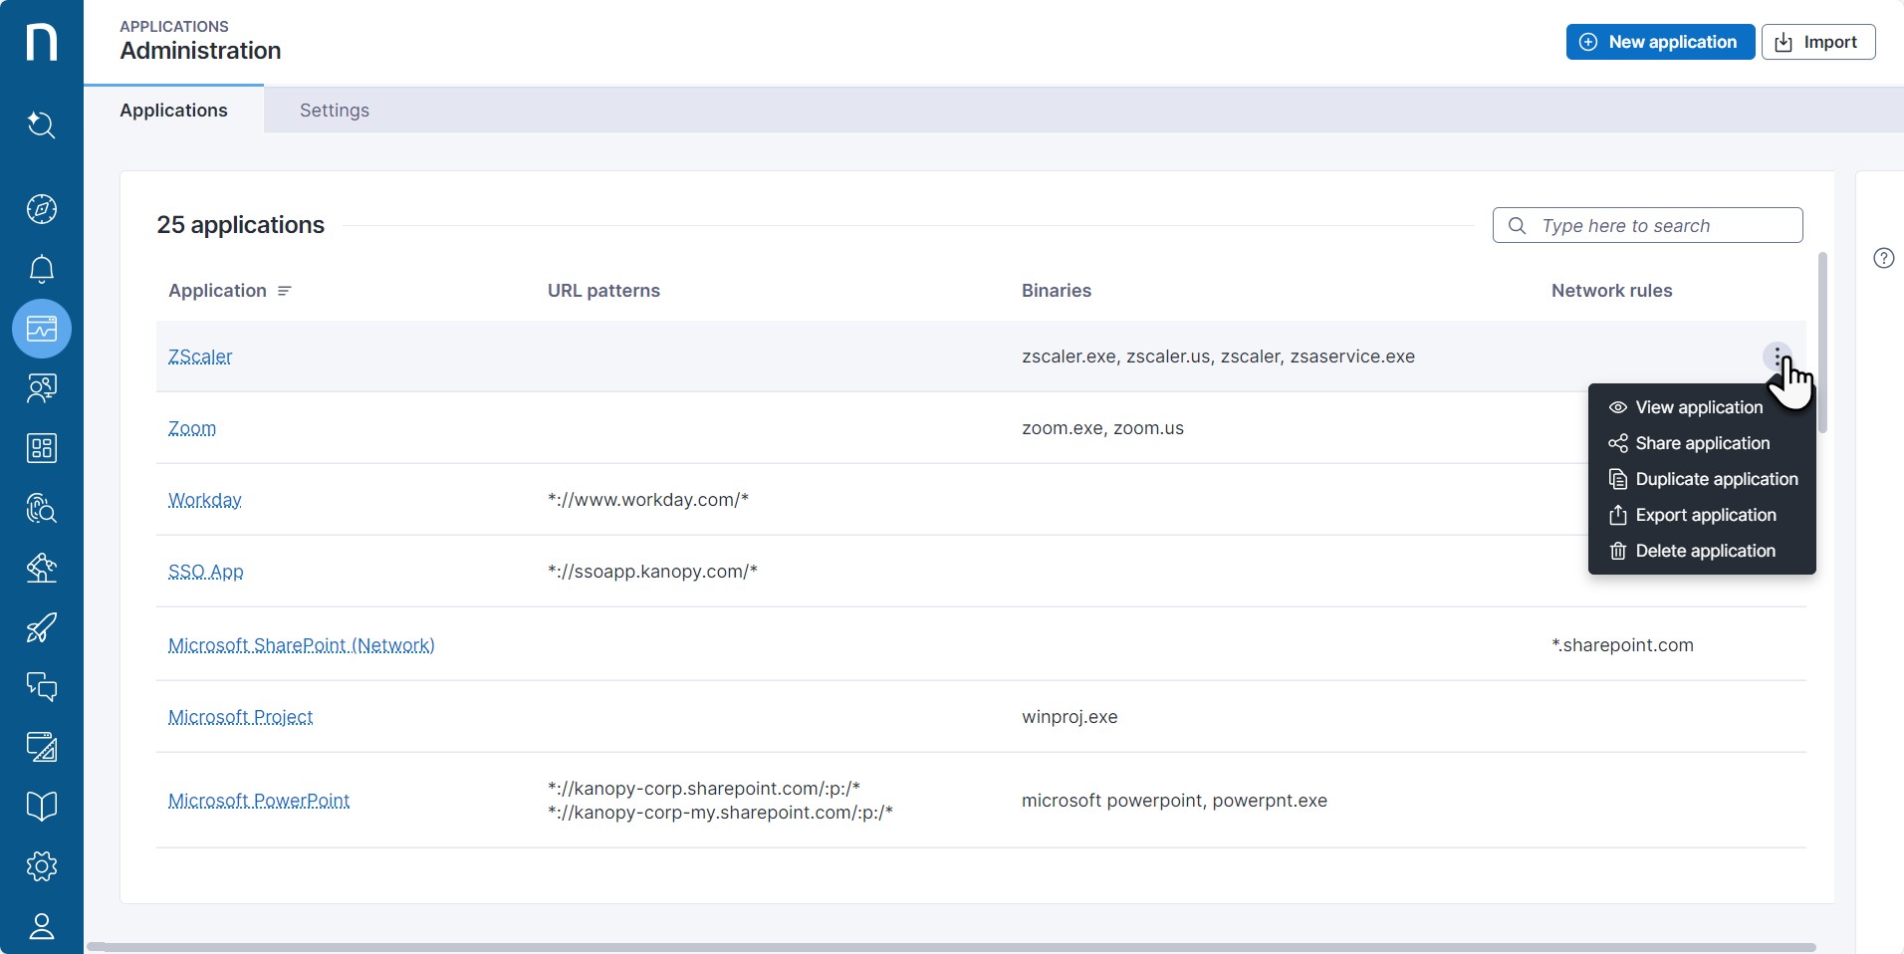Click the Import button

[1818, 42]
